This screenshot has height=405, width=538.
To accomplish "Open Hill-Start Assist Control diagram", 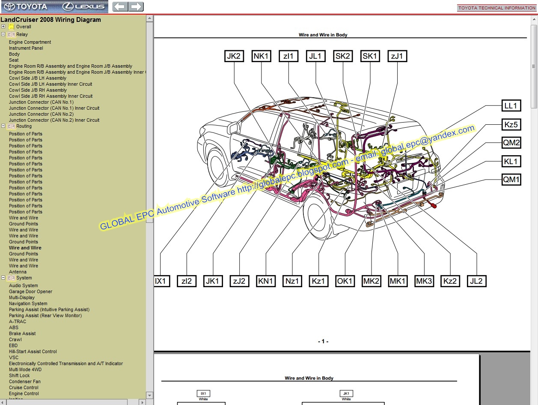I will pos(33,351).
